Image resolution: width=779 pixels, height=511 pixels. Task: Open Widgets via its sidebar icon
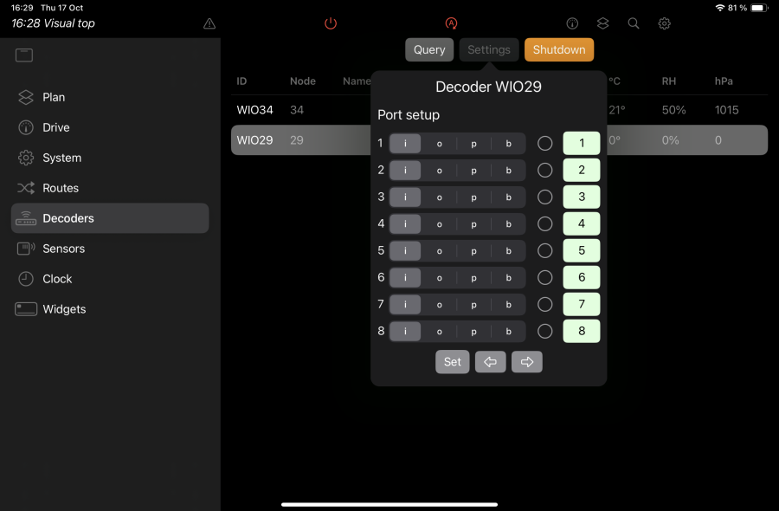(26, 309)
